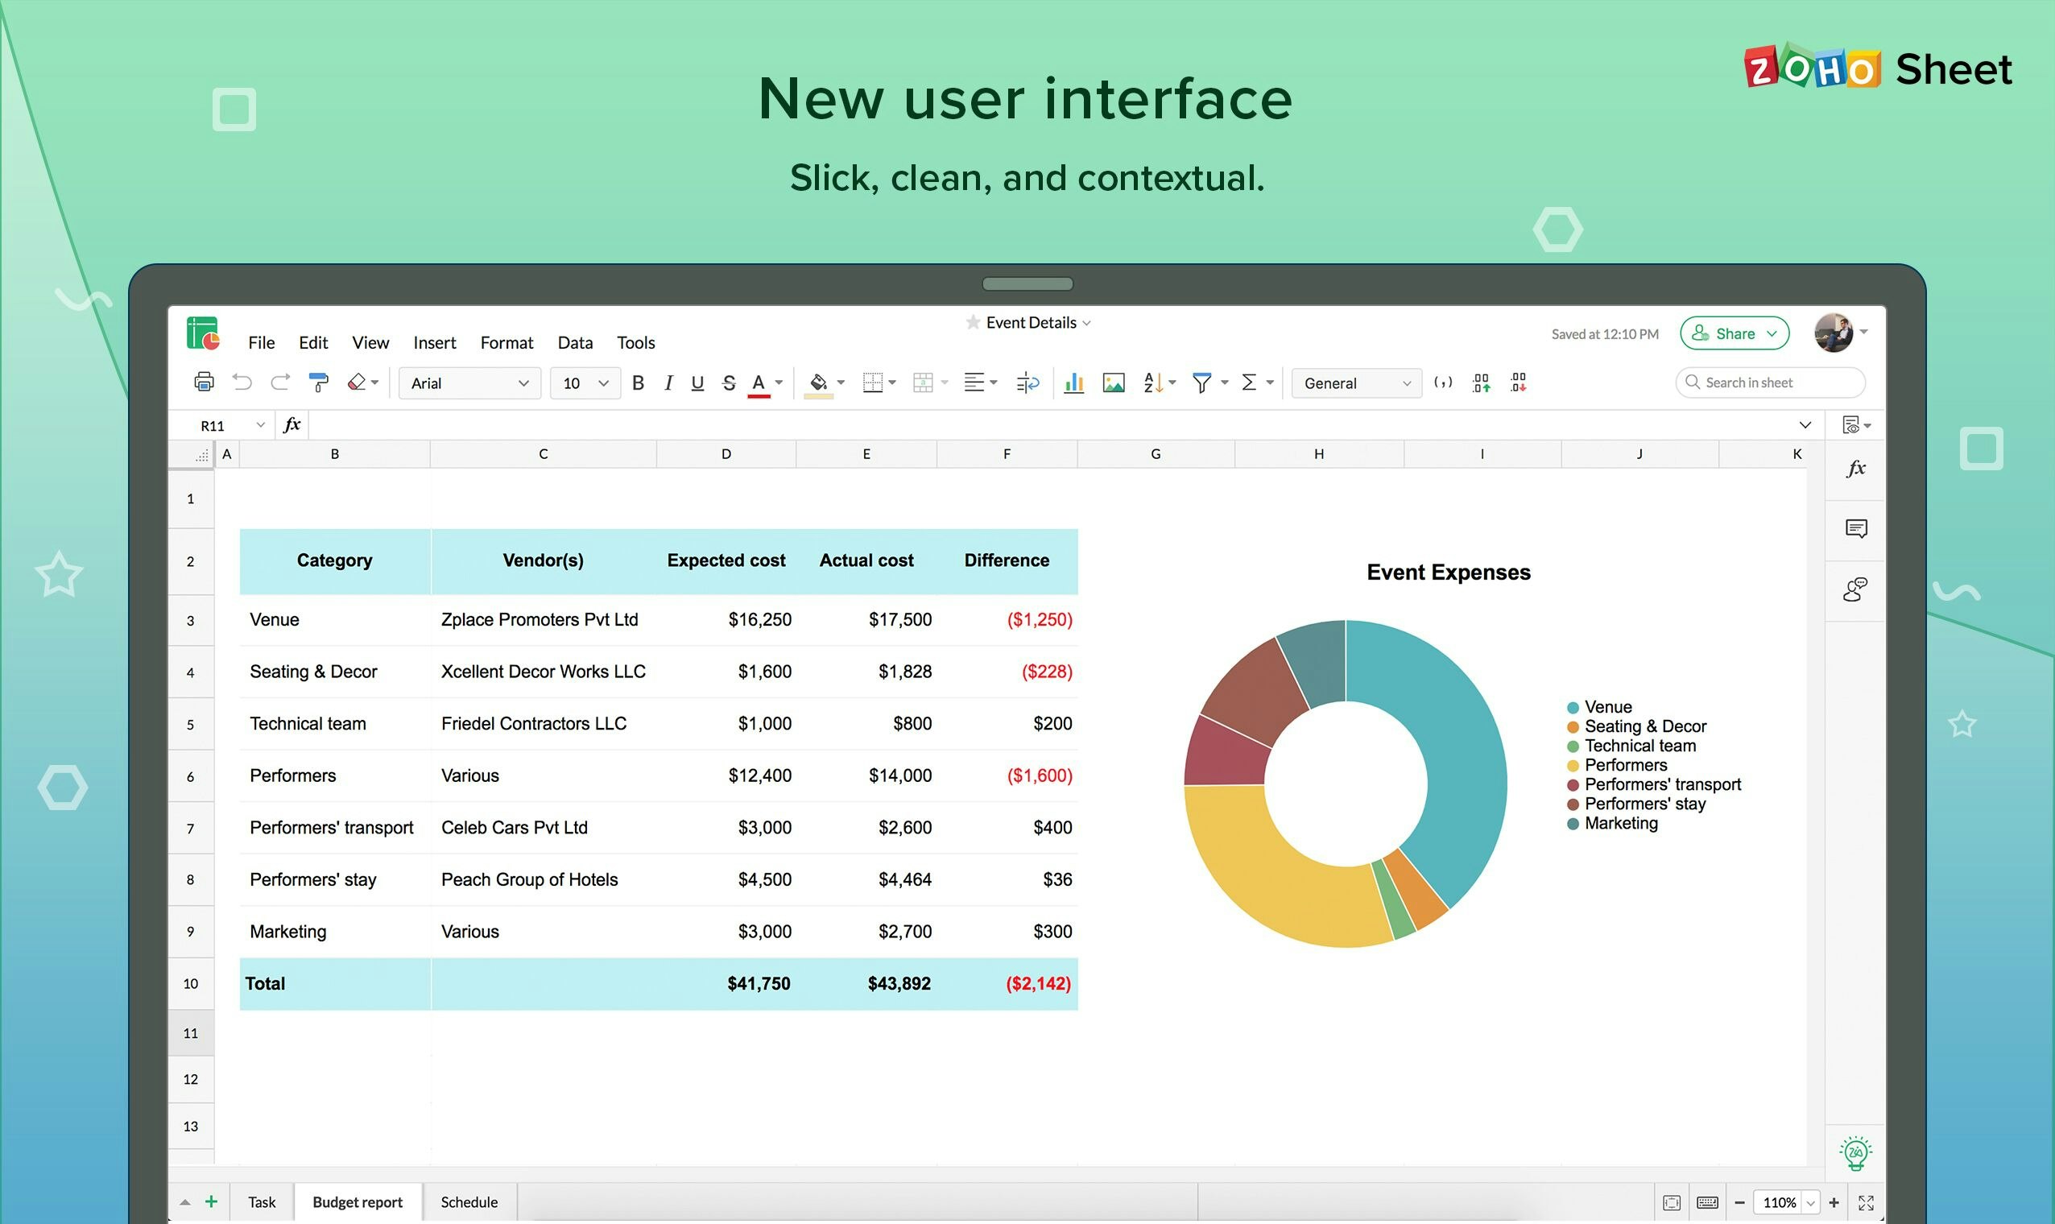The image size is (2055, 1224).
Task: Expand the formula bar chevron
Action: coord(1805,426)
